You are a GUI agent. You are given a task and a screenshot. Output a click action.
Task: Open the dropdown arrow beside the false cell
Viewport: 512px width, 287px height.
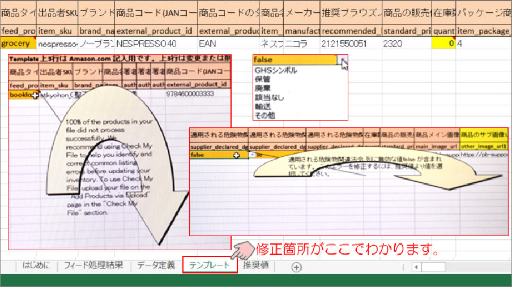(342, 61)
